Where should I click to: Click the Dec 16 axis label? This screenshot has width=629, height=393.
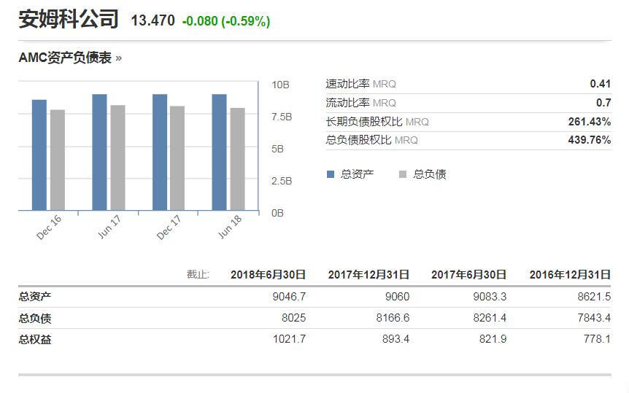(x=49, y=227)
